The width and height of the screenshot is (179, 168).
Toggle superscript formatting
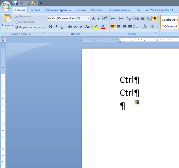pos(81,27)
